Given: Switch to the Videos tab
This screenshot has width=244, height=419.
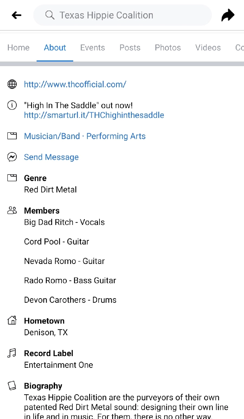Looking at the screenshot, I should (x=208, y=47).
